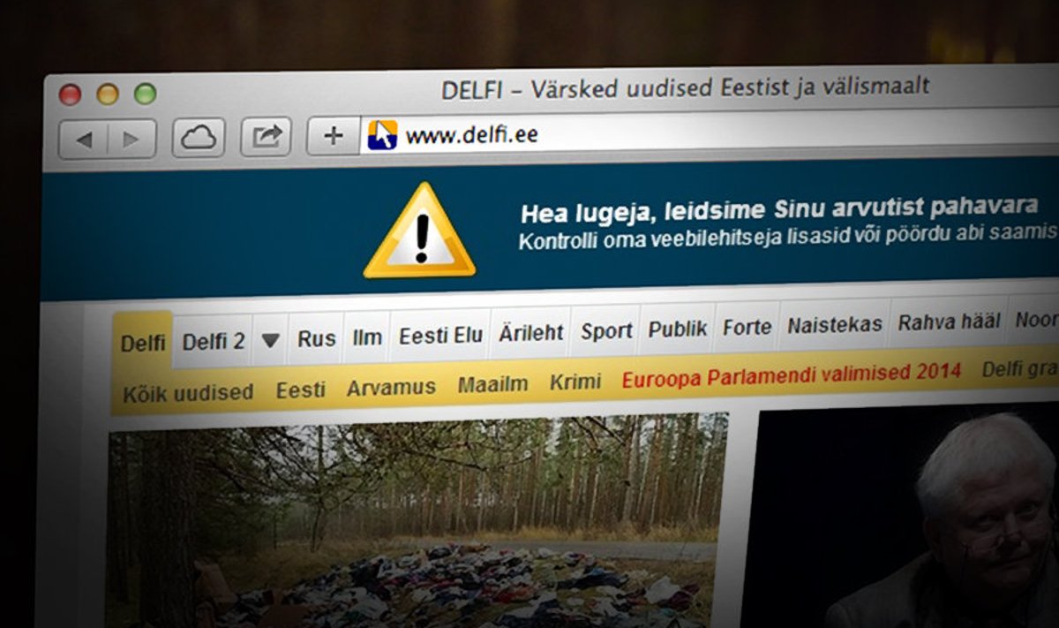Click the Eesti submenu link
The image size is (1059, 628).
301,390
